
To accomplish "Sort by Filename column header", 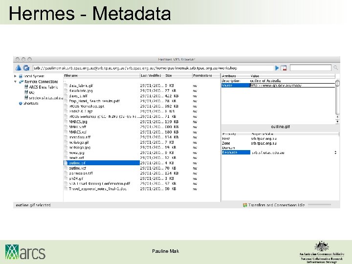I will (x=102, y=76).
